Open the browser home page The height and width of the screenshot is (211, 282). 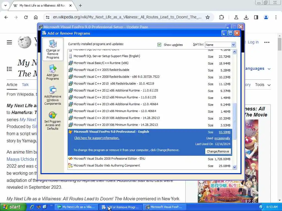[36, 17]
